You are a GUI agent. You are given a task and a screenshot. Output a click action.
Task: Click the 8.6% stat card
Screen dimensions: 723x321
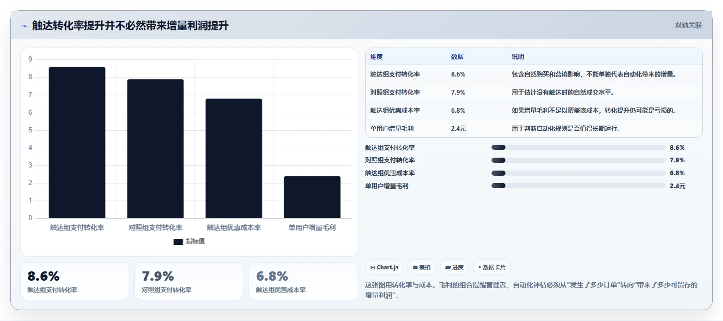(x=74, y=281)
